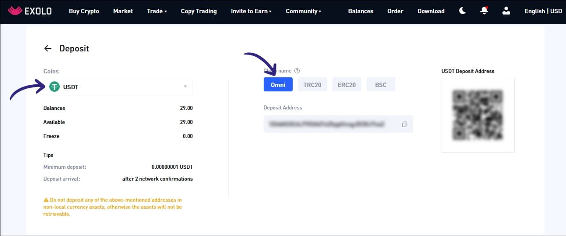Screen dimensions: 566x236
Task: Open Copy Trading
Action: pyautogui.click(x=199, y=11)
